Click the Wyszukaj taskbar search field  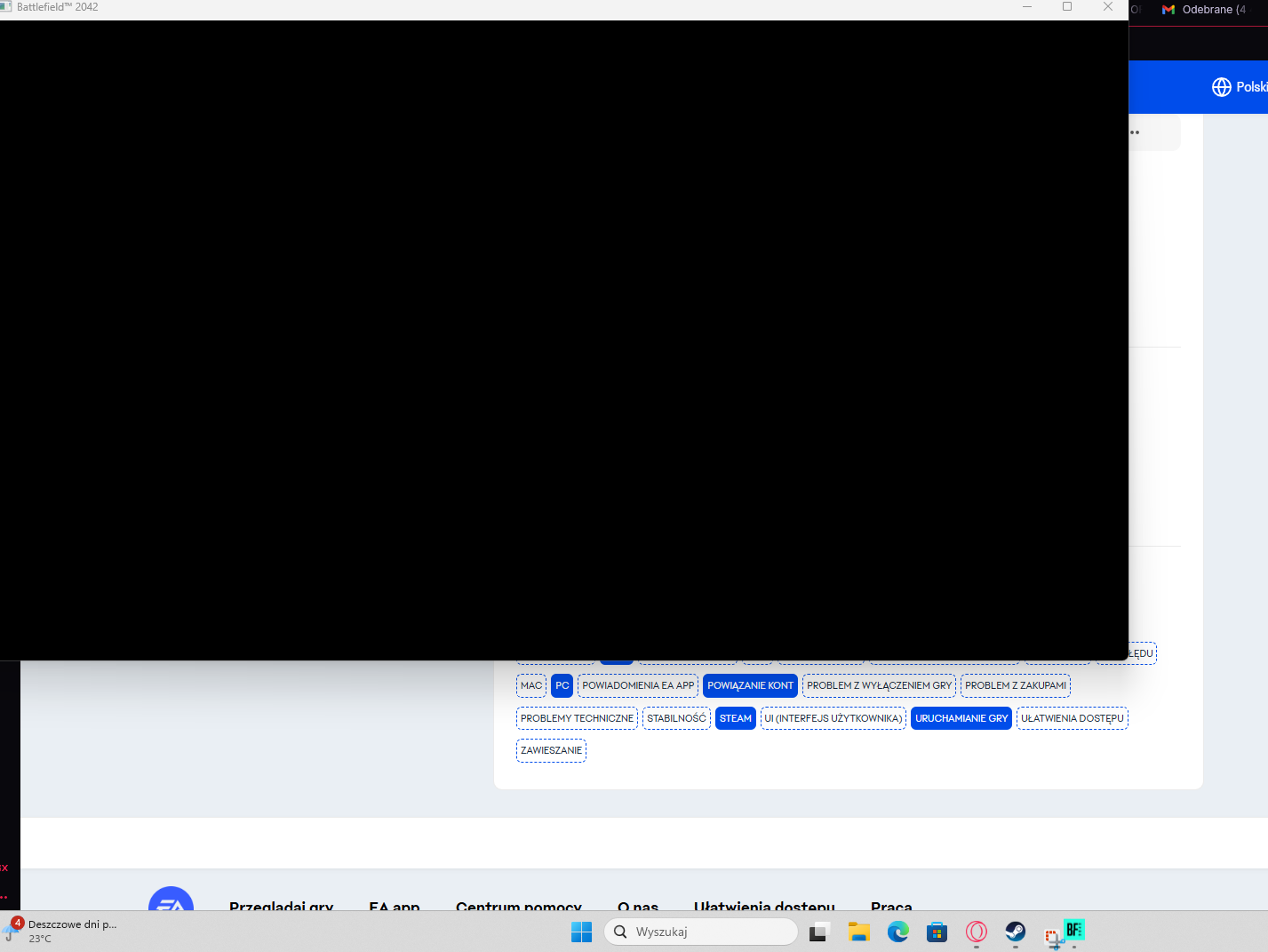[702, 932]
